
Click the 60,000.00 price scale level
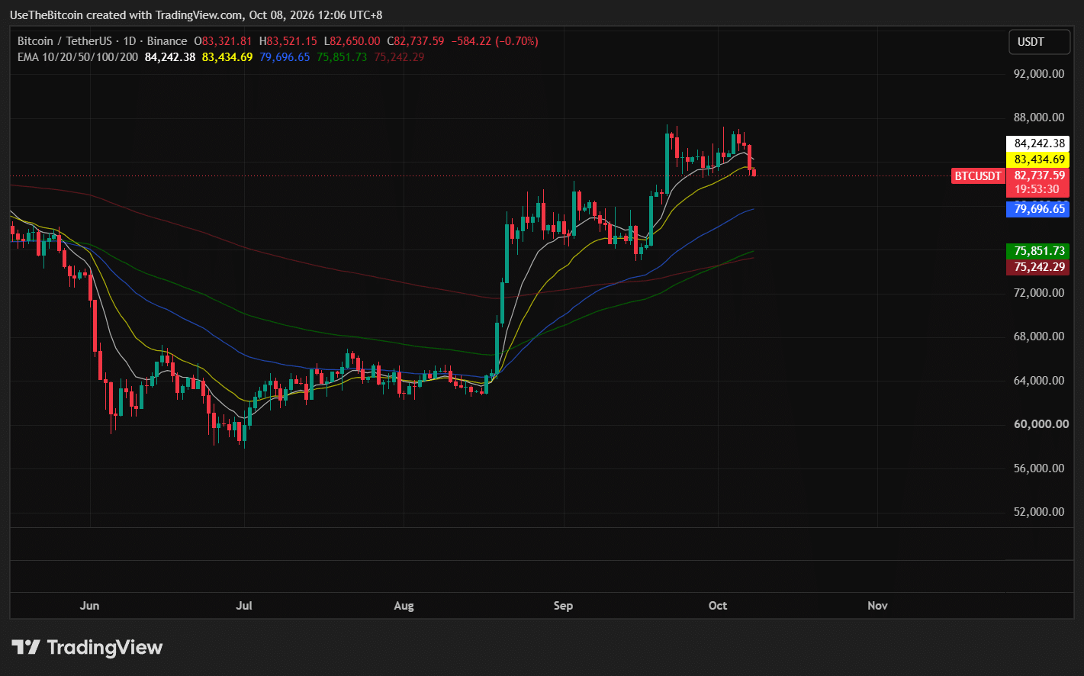pyautogui.click(x=1039, y=424)
